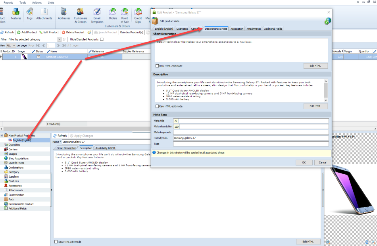This screenshot has width=377, height=246.
Task: Click Apply Changes in bottom panel
Action: [x=81, y=136]
